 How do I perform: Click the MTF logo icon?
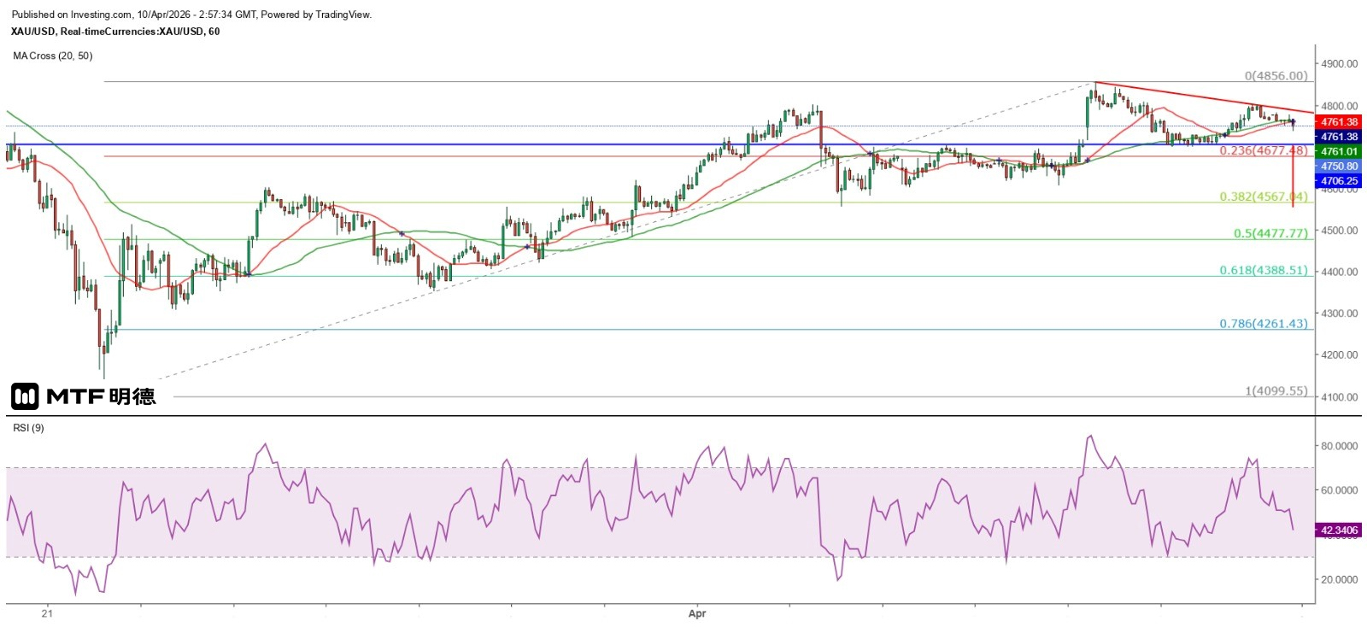point(25,396)
